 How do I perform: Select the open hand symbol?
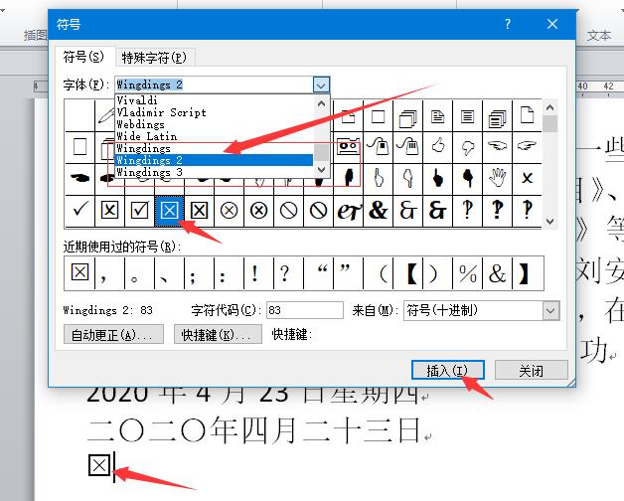[x=498, y=179]
